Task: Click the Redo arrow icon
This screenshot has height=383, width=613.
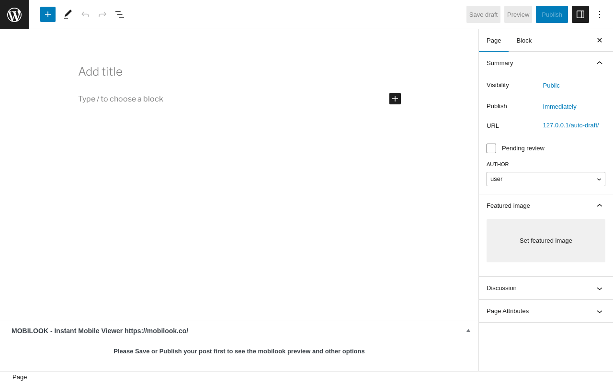Action: [102, 14]
